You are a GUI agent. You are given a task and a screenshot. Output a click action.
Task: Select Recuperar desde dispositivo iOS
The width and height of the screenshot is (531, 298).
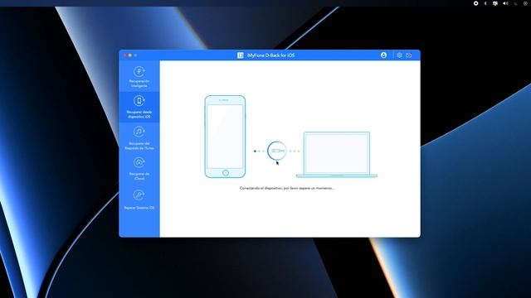pyautogui.click(x=139, y=107)
